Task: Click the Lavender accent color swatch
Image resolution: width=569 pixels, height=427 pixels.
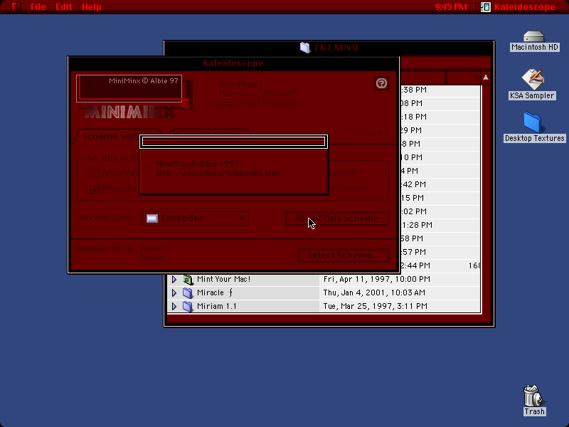Action: click(152, 218)
